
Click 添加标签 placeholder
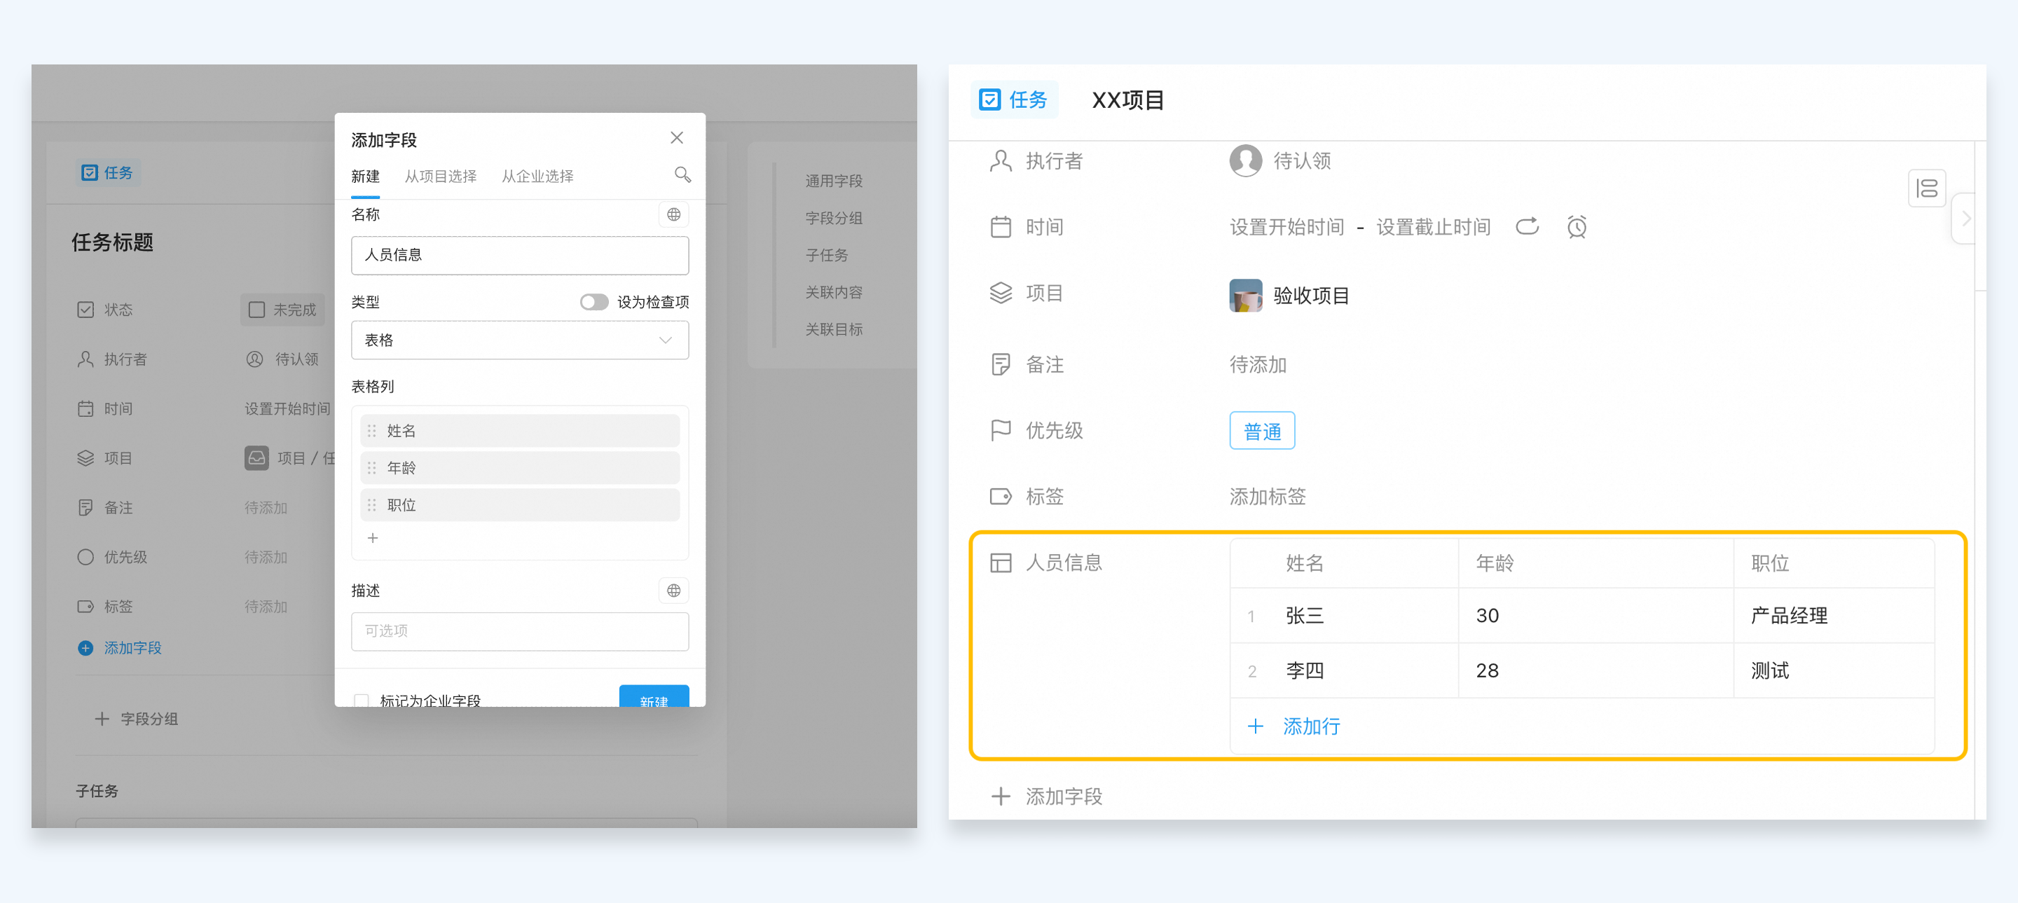[1268, 497]
